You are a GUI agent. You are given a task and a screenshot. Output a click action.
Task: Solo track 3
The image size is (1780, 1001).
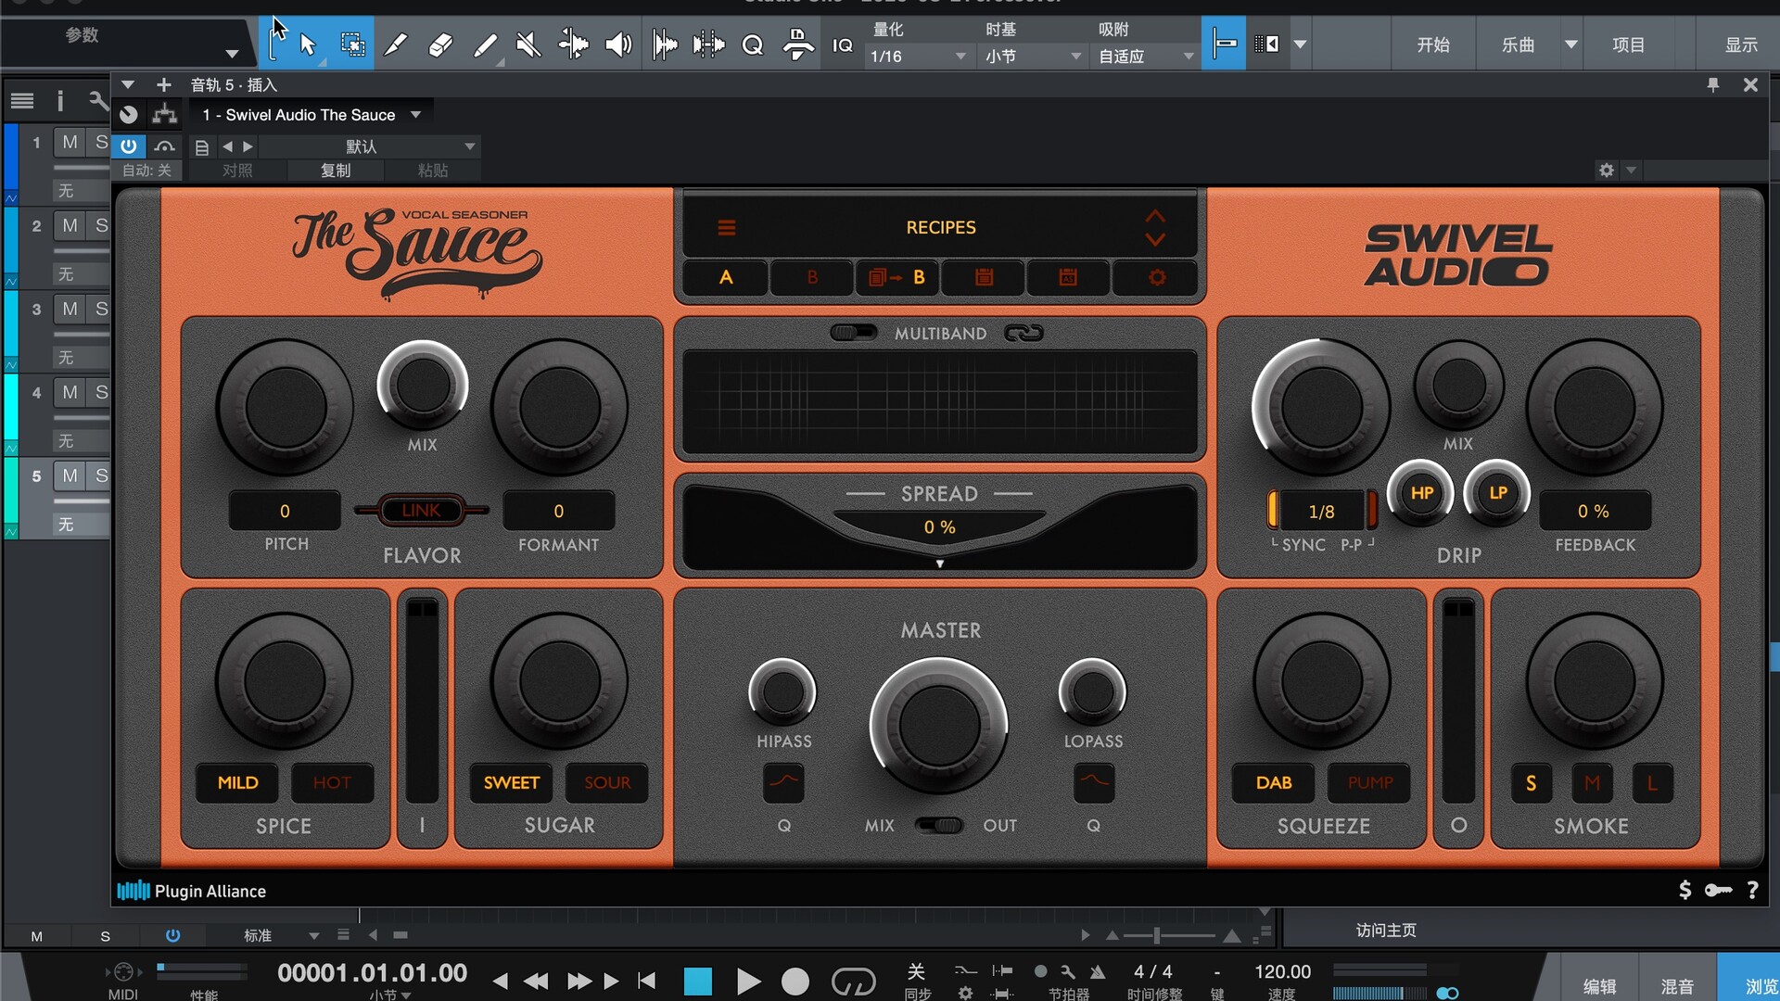coord(101,309)
